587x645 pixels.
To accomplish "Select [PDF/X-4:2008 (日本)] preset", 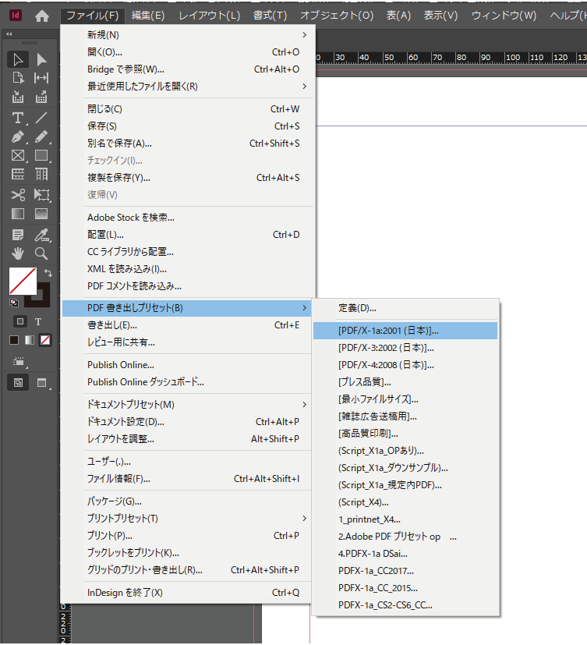I will point(405,365).
